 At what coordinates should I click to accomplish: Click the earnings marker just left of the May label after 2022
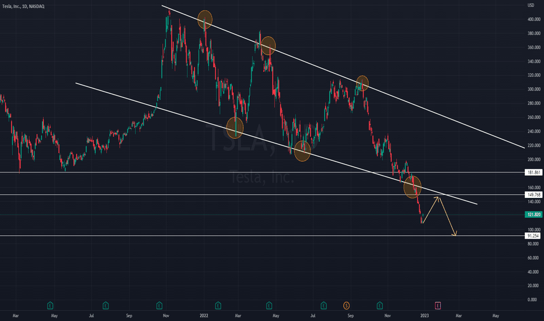coord(269,305)
